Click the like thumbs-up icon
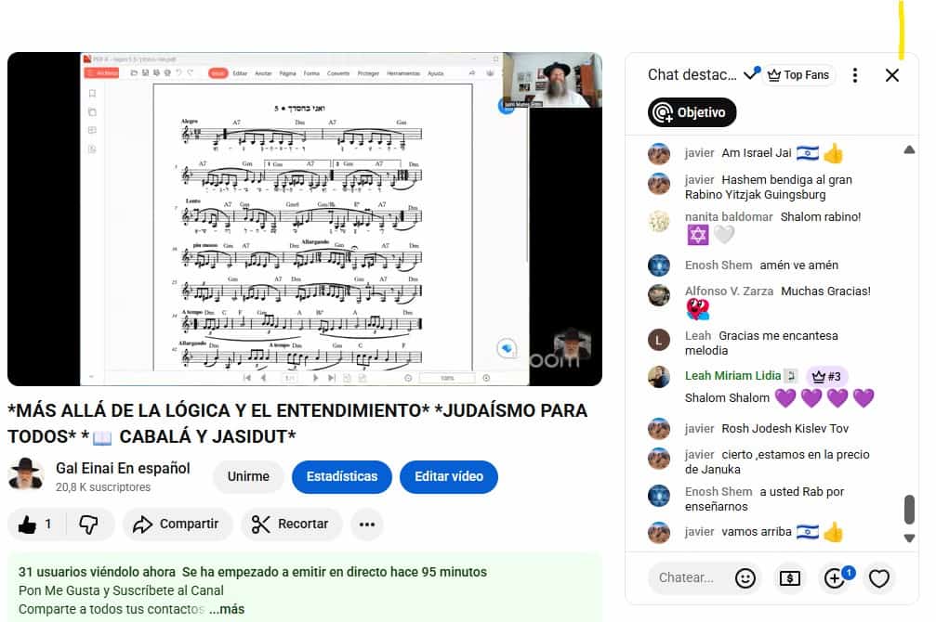936x622 pixels. (28, 525)
